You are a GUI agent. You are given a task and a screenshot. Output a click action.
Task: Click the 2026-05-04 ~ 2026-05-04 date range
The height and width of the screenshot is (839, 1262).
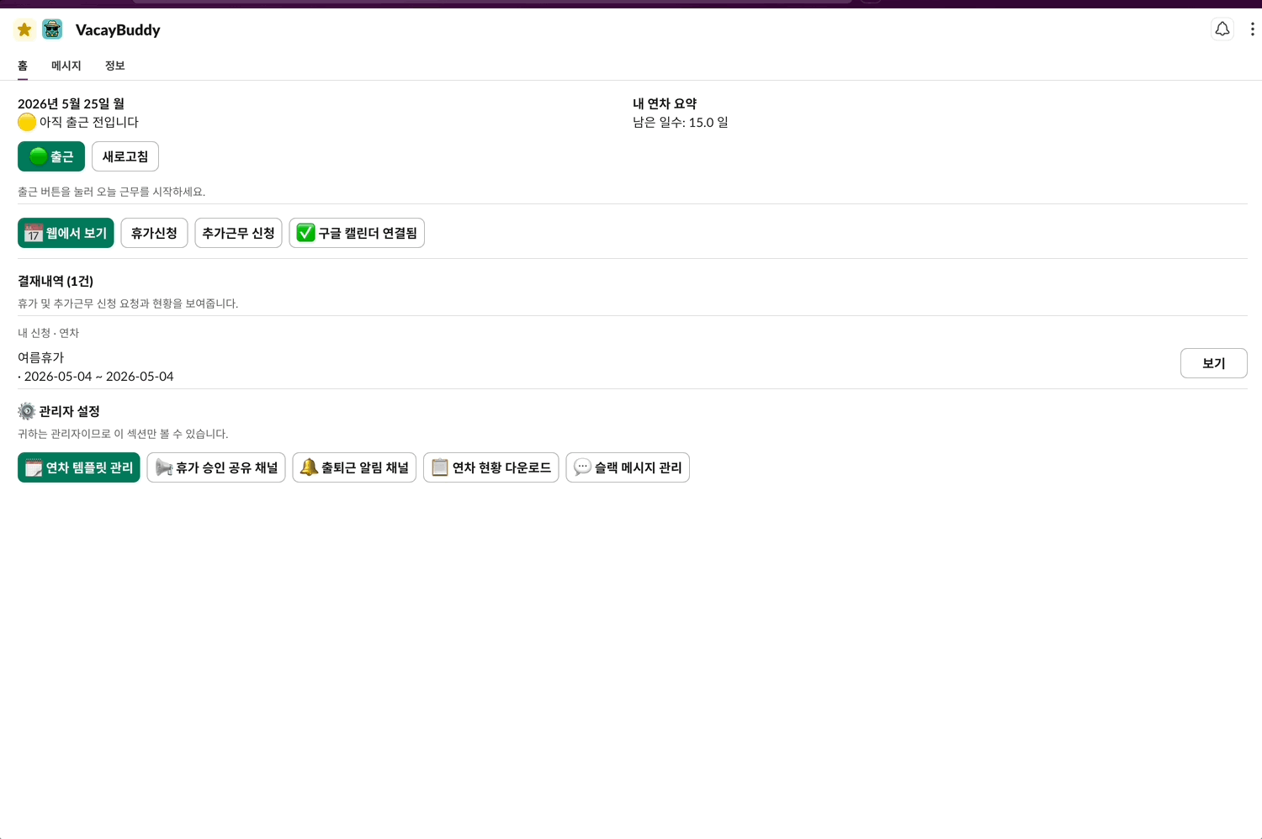[x=98, y=377]
